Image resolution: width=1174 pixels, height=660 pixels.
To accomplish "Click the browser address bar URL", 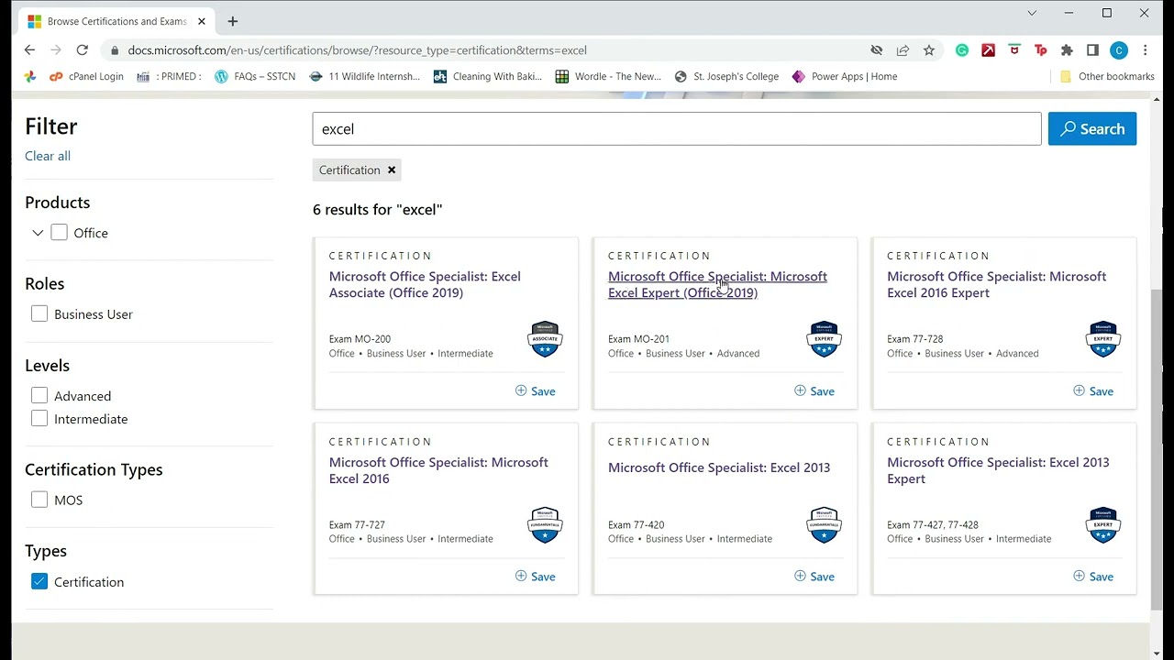I will pos(358,50).
